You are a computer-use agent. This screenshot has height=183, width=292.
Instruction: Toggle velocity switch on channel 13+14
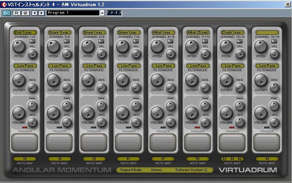point(240,41)
